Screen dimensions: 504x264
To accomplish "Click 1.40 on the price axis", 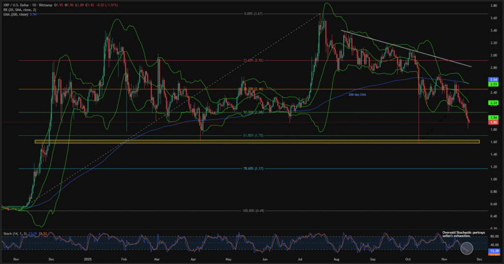I will point(494,154).
